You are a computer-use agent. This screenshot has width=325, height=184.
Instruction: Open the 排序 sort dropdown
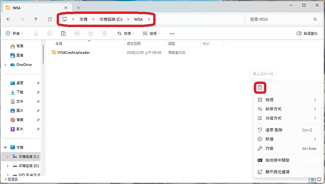(x=126, y=33)
